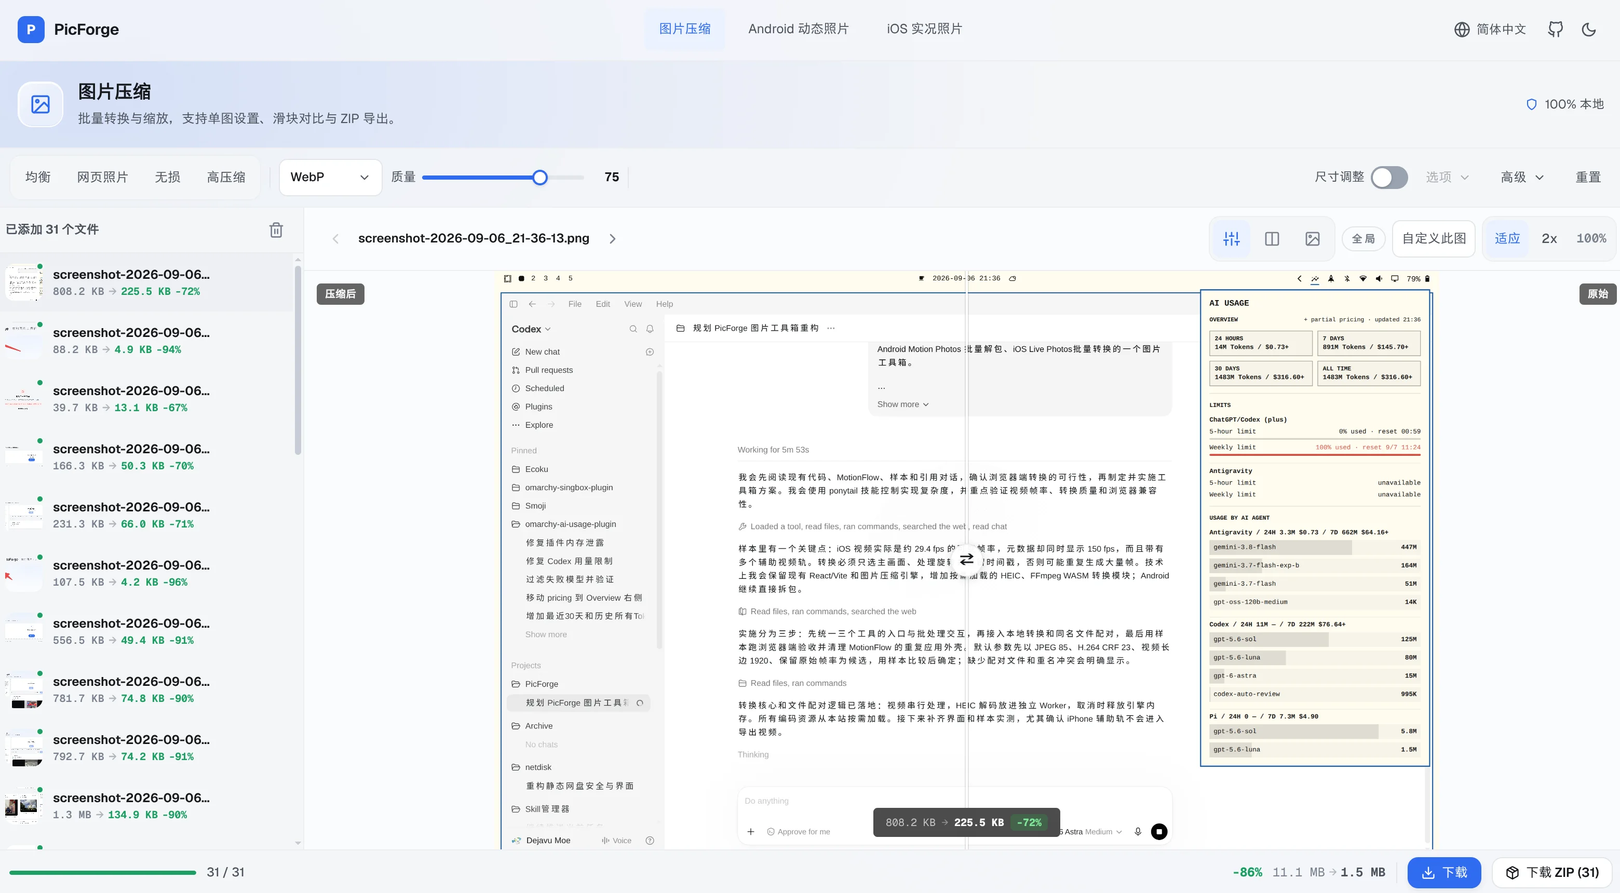Select file compressed 231.3 KB to 66.0 KB
The height and width of the screenshot is (893, 1620).
click(x=147, y=515)
